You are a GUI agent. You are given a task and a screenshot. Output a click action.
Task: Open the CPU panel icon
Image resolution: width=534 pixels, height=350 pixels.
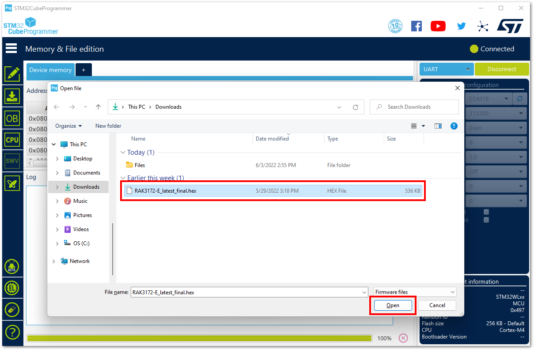click(12, 140)
